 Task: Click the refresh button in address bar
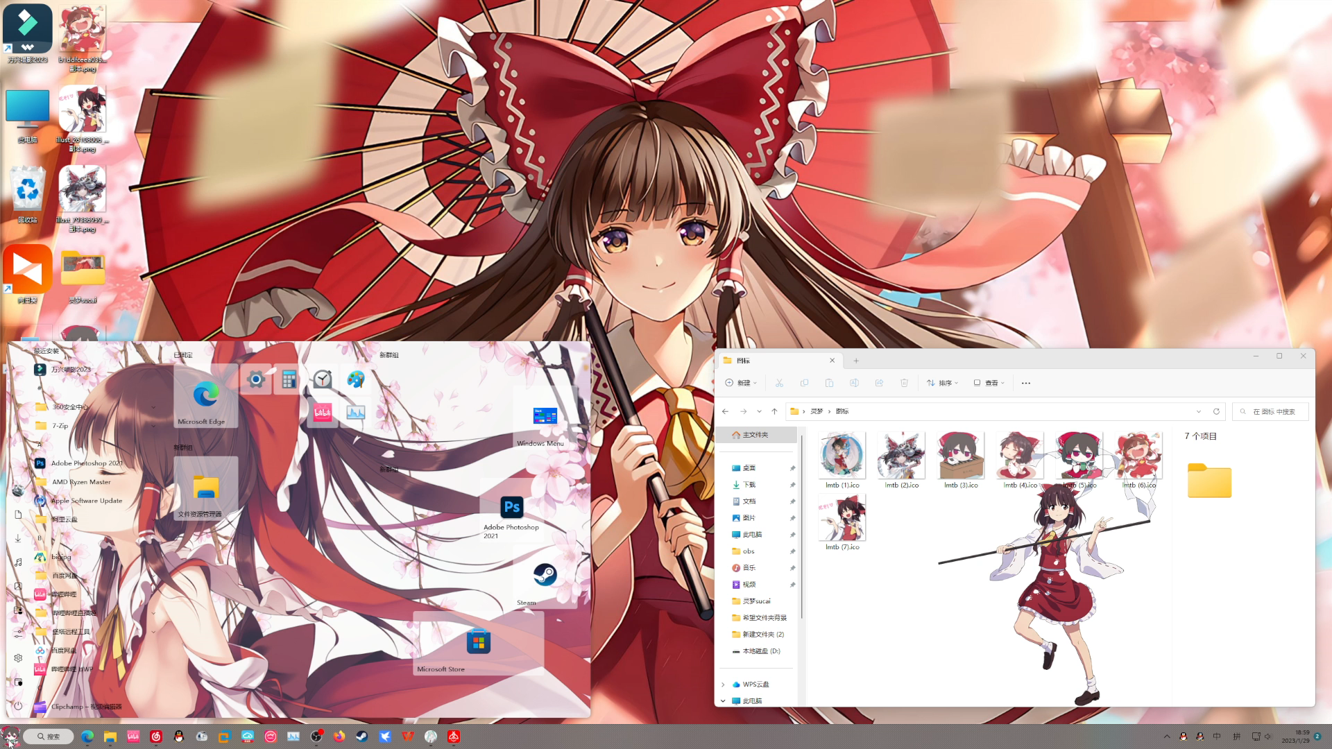[1215, 411]
